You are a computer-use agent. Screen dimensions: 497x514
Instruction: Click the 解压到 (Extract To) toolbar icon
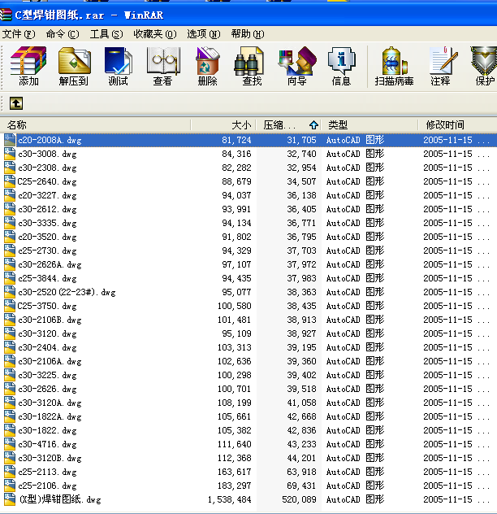75,61
